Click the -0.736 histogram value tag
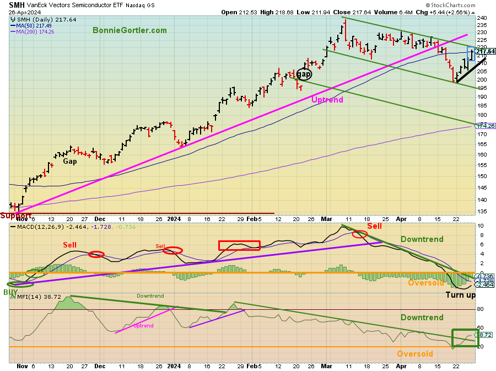The image size is (496, 371). coord(485,276)
